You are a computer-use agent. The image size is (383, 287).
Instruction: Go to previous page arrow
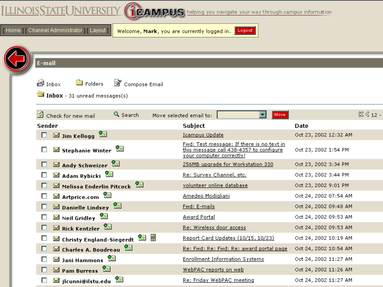[x=367, y=114]
